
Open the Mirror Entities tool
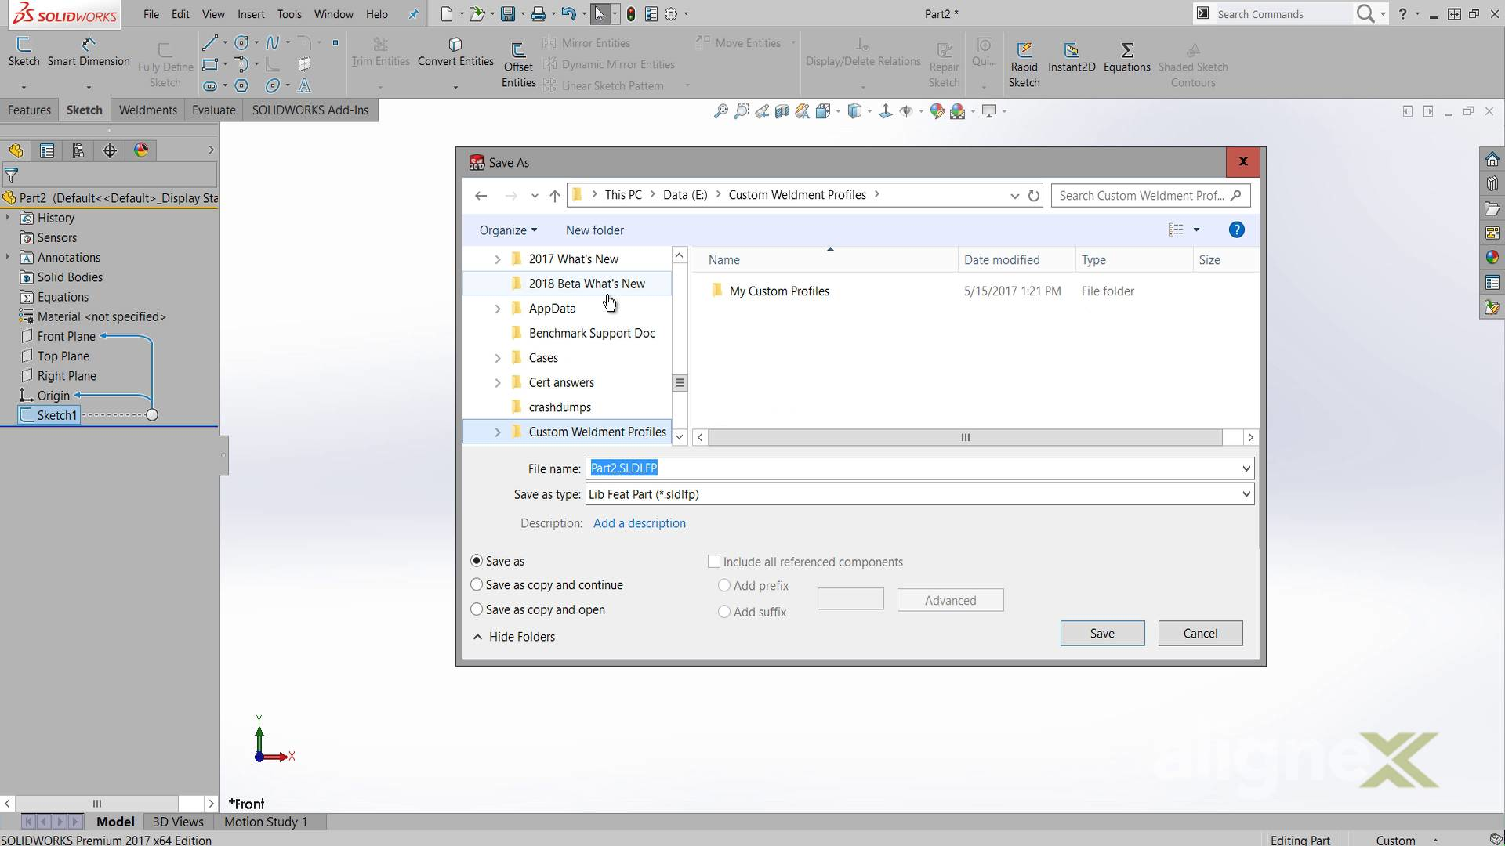pyautogui.click(x=592, y=42)
